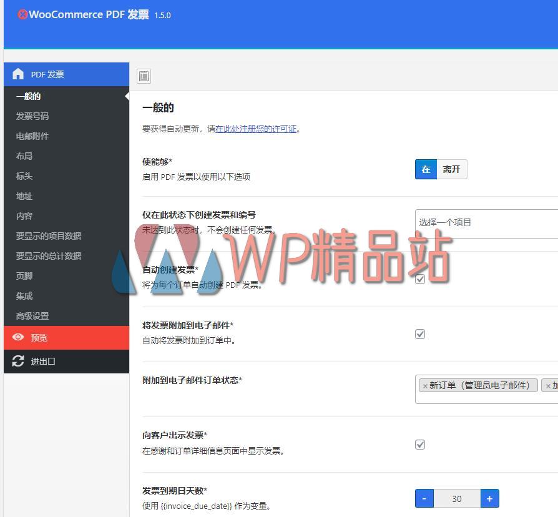Uncheck the 自动创建发票 checkbox
Image resolution: width=558 pixels, height=517 pixels.
420,279
